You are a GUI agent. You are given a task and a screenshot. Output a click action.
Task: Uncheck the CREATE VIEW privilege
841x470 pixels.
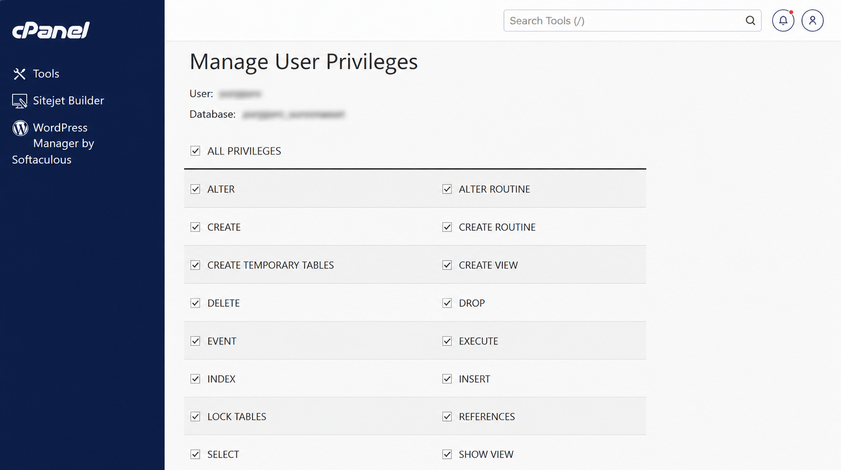(x=447, y=265)
